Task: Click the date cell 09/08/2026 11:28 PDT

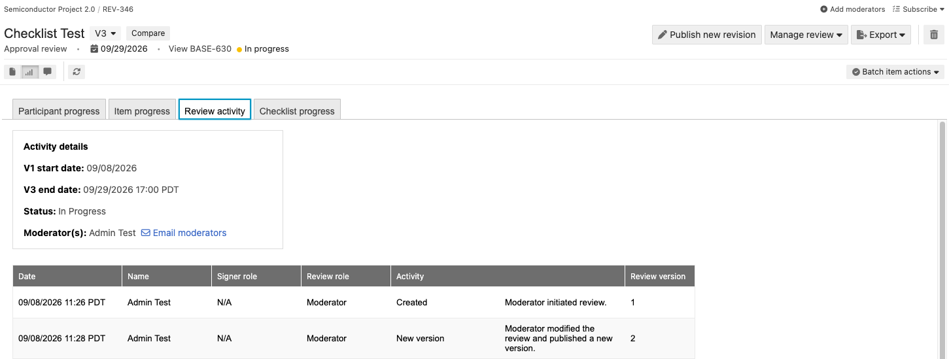Action: click(x=61, y=338)
